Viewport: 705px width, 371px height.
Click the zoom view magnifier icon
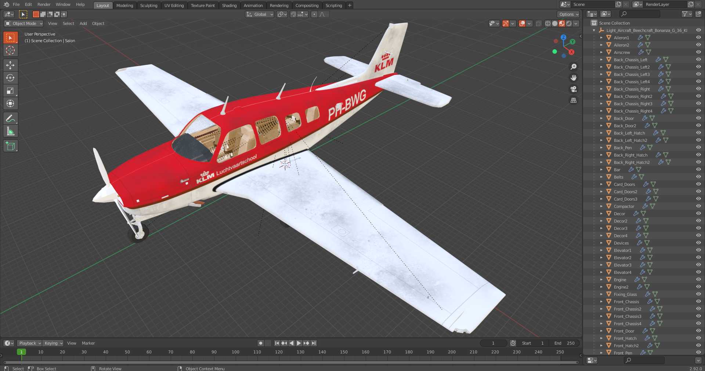(574, 67)
